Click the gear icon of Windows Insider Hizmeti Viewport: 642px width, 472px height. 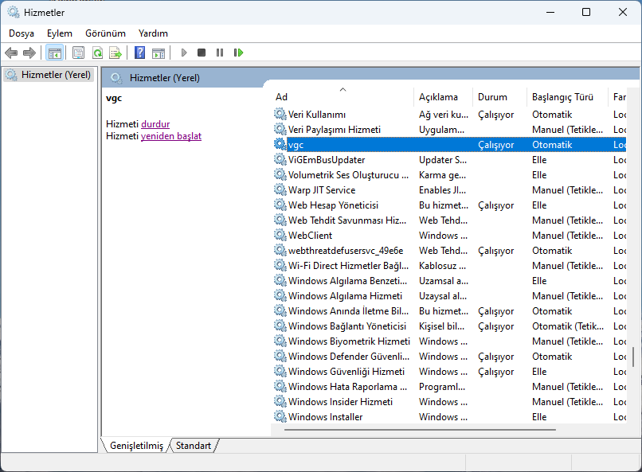point(280,402)
